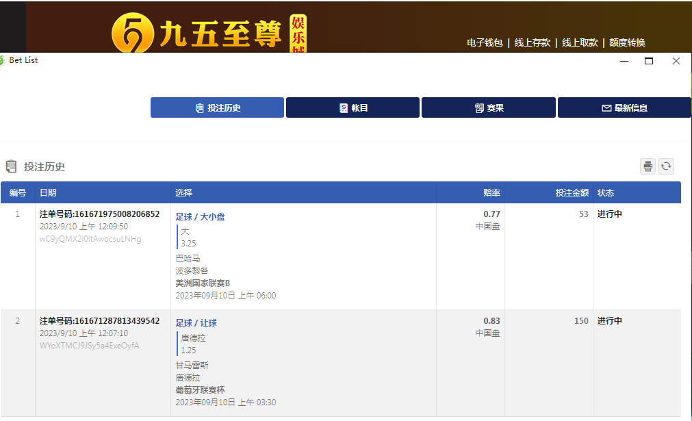Click the 波多黎各 team name
Viewport: 692px width, 421px height.
point(192,271)
